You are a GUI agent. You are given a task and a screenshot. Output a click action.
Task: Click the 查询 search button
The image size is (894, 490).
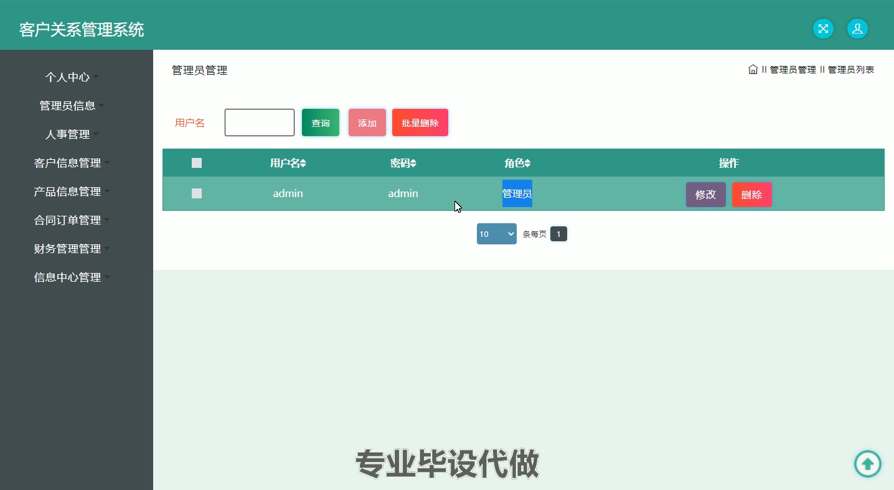[321, 122]
